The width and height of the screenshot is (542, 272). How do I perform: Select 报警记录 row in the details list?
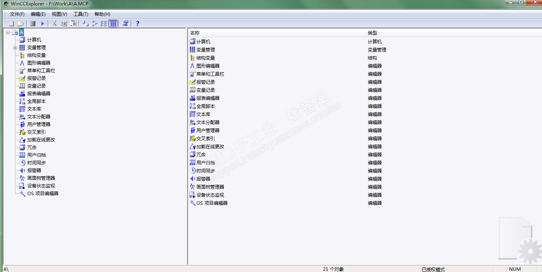tap(365, 82)
